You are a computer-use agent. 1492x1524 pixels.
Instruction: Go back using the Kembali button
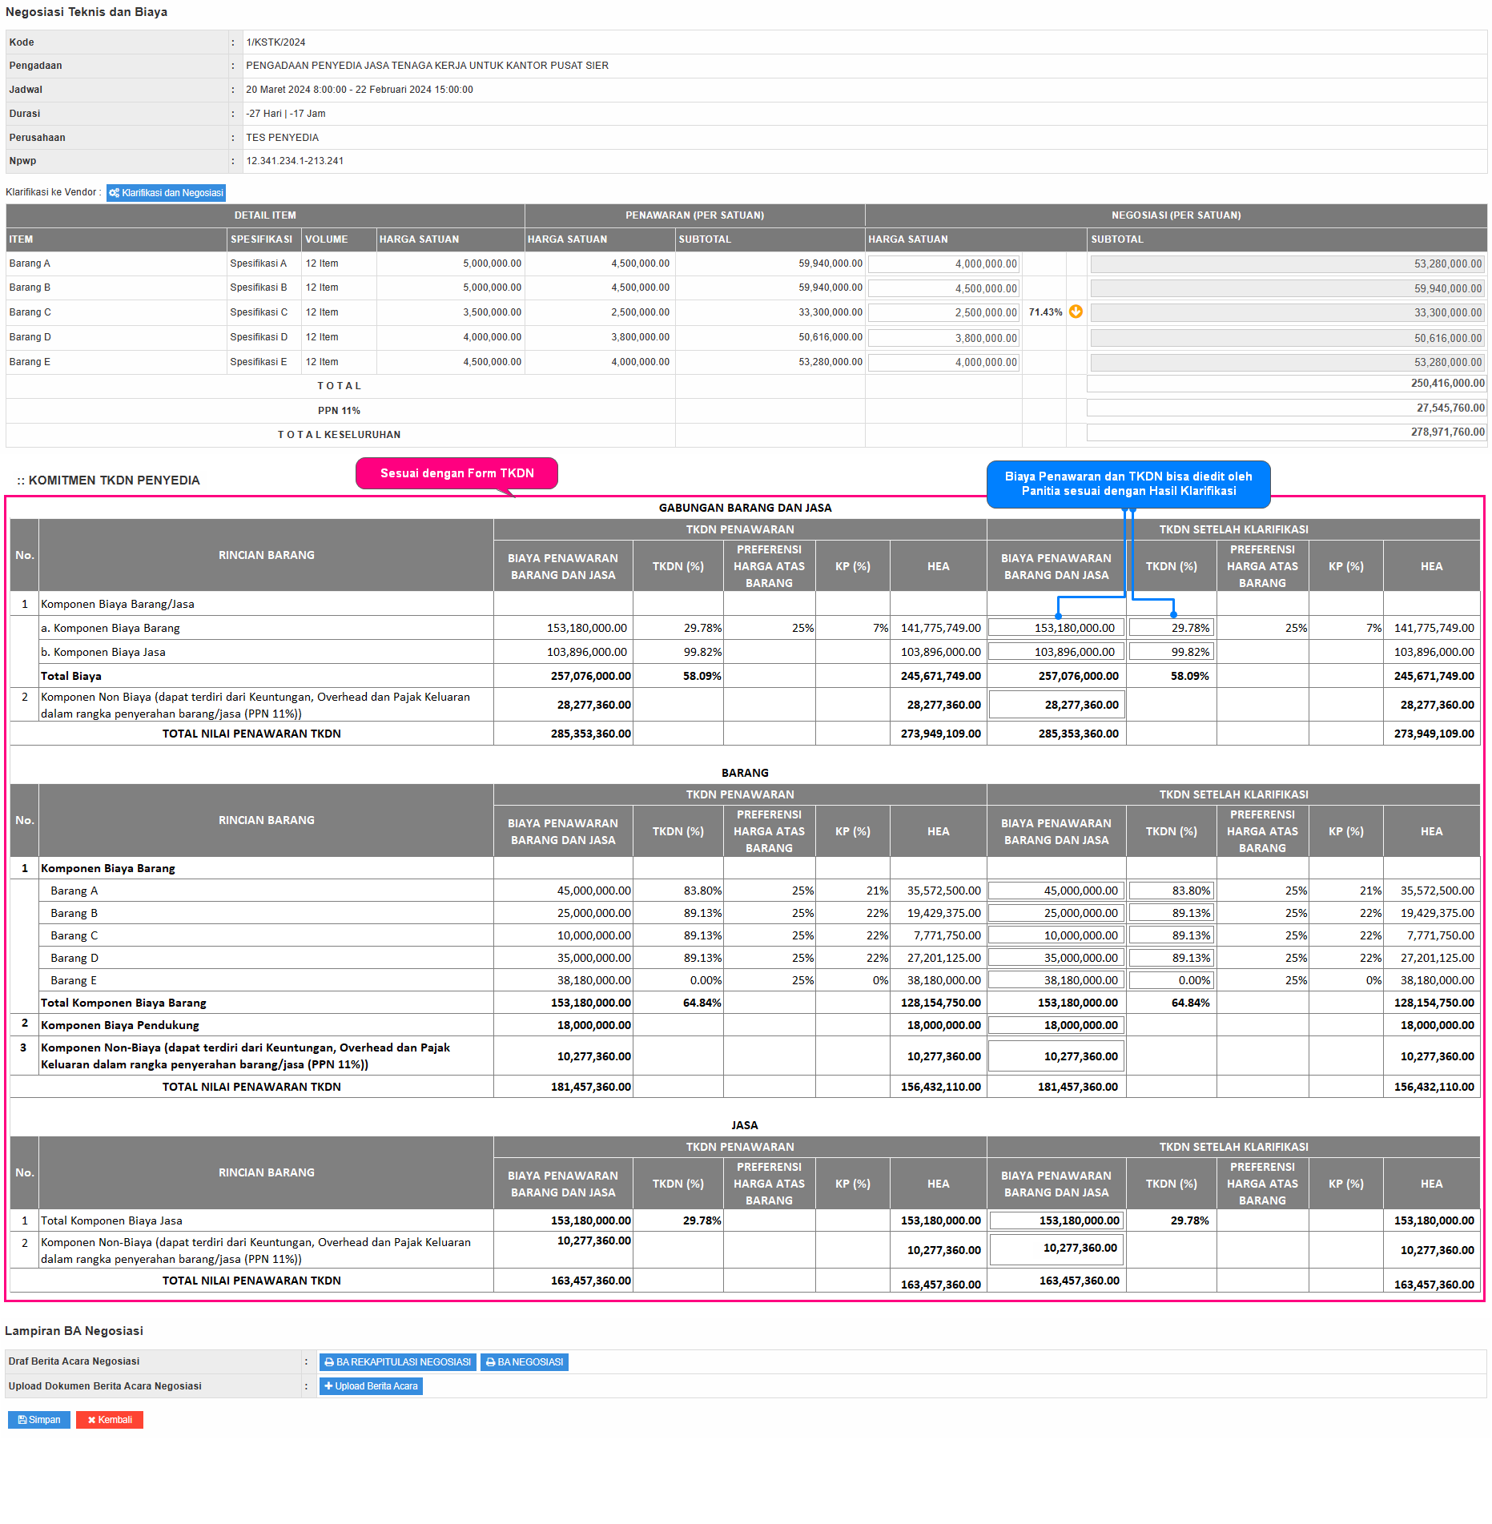coord(110,1420)
